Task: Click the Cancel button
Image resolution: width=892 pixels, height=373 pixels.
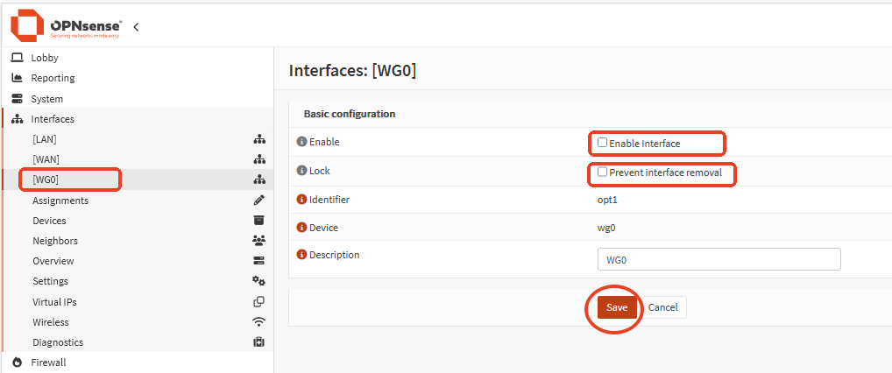Action: coord(662,307)
